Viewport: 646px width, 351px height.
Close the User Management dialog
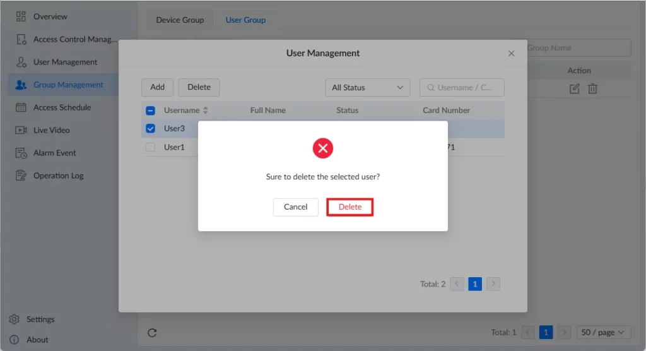511,53
